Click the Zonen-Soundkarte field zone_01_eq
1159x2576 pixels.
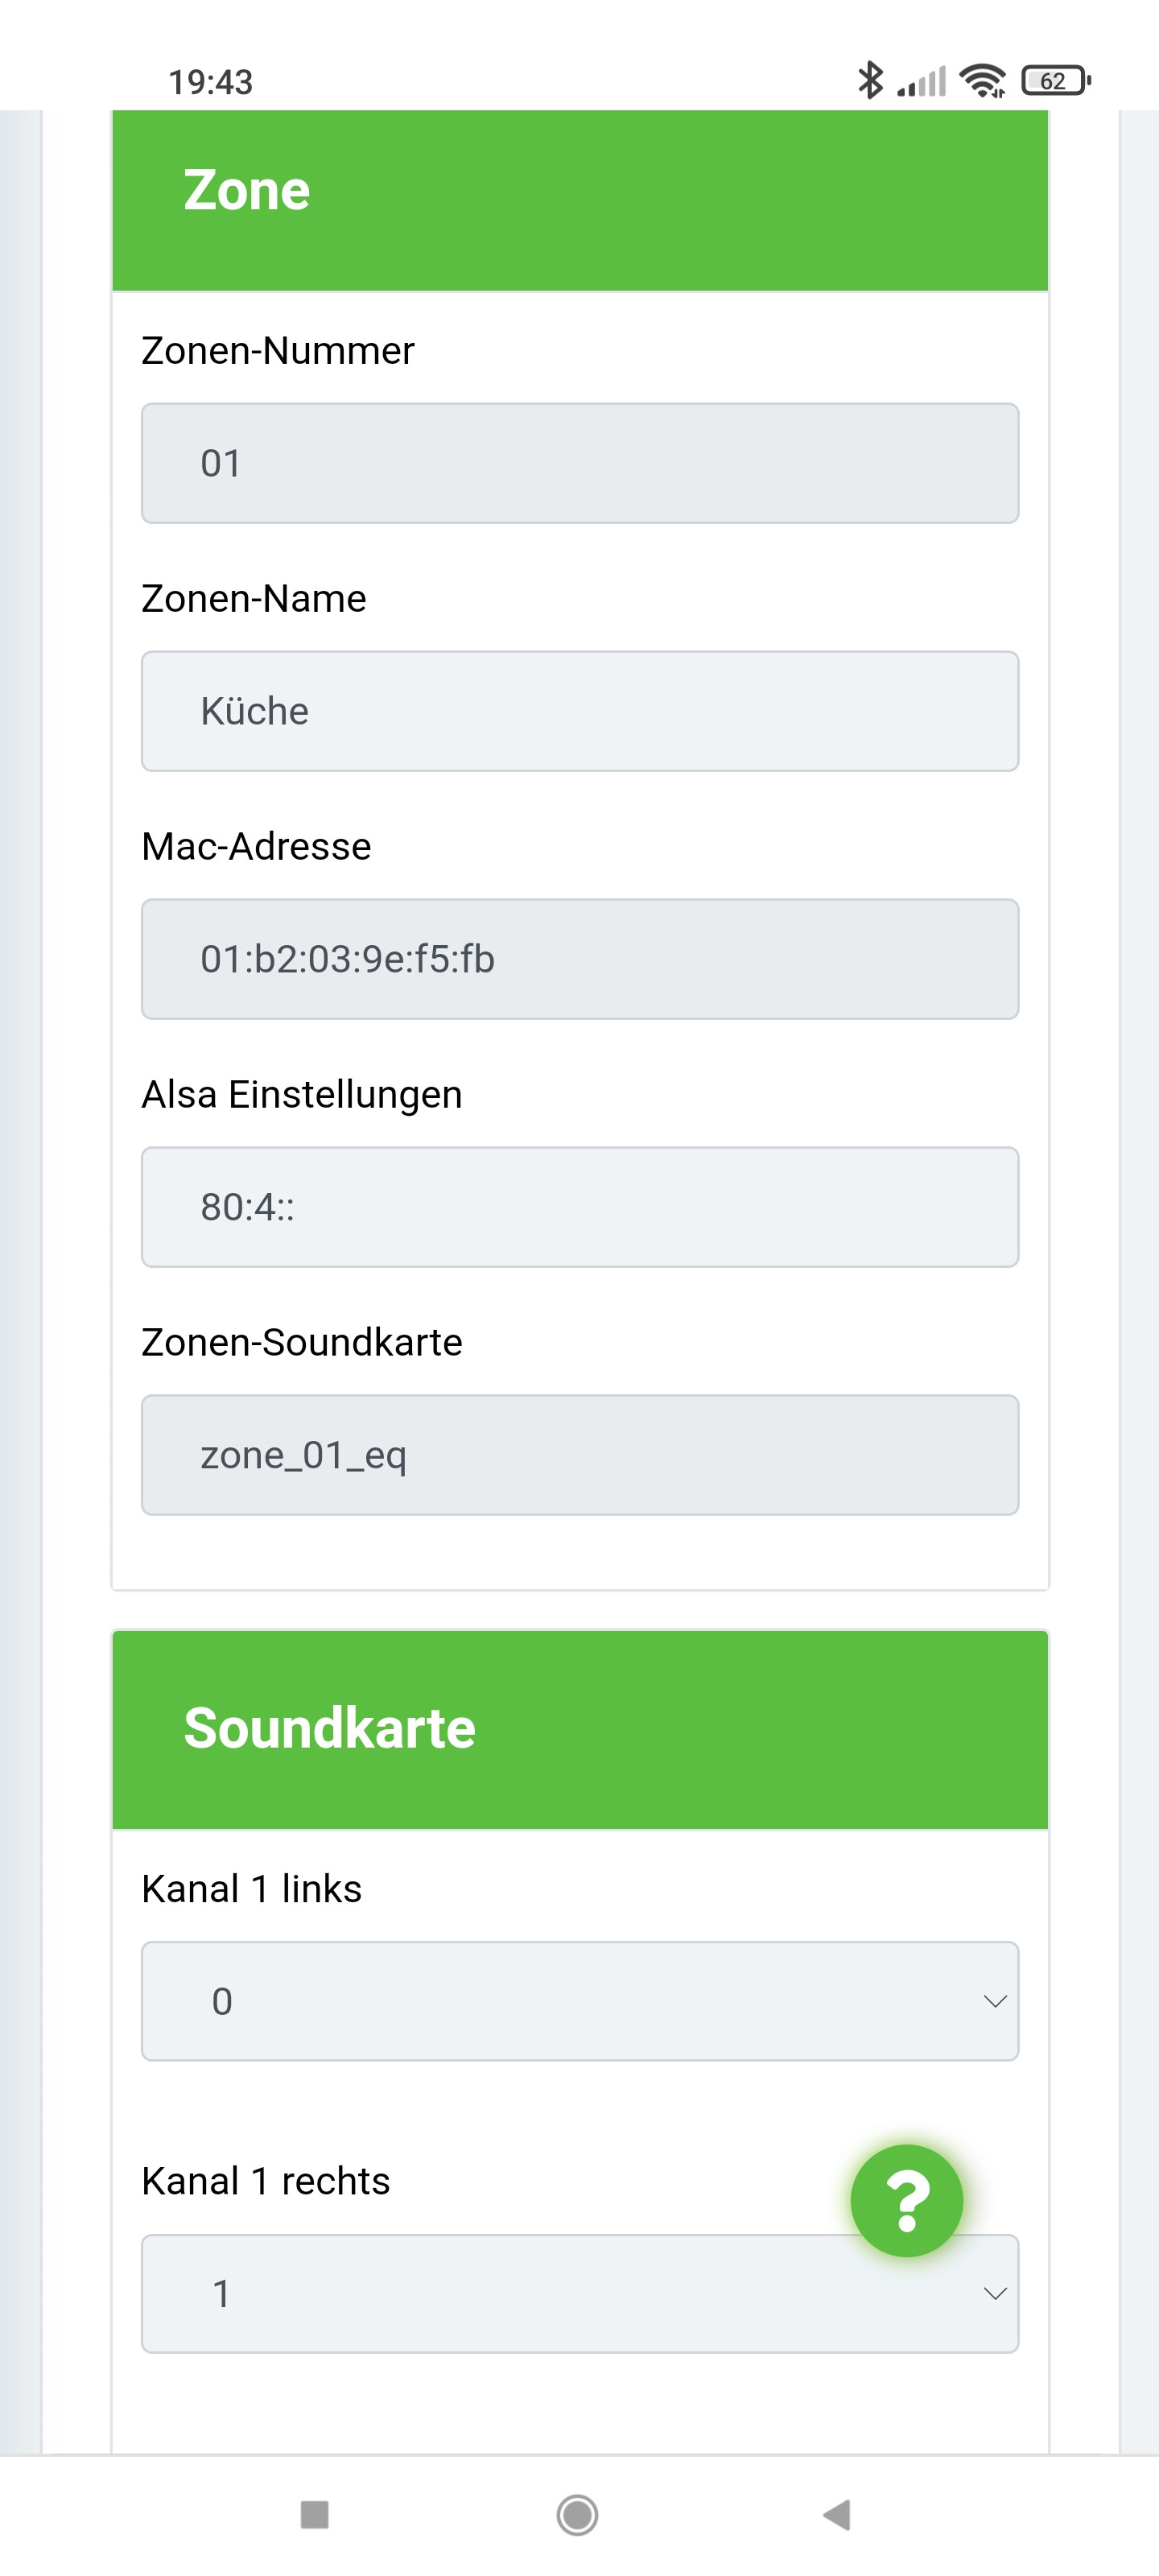(x=579, y=1455)
